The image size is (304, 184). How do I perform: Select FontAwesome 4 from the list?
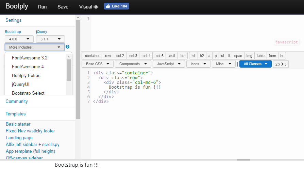[28, 67]
